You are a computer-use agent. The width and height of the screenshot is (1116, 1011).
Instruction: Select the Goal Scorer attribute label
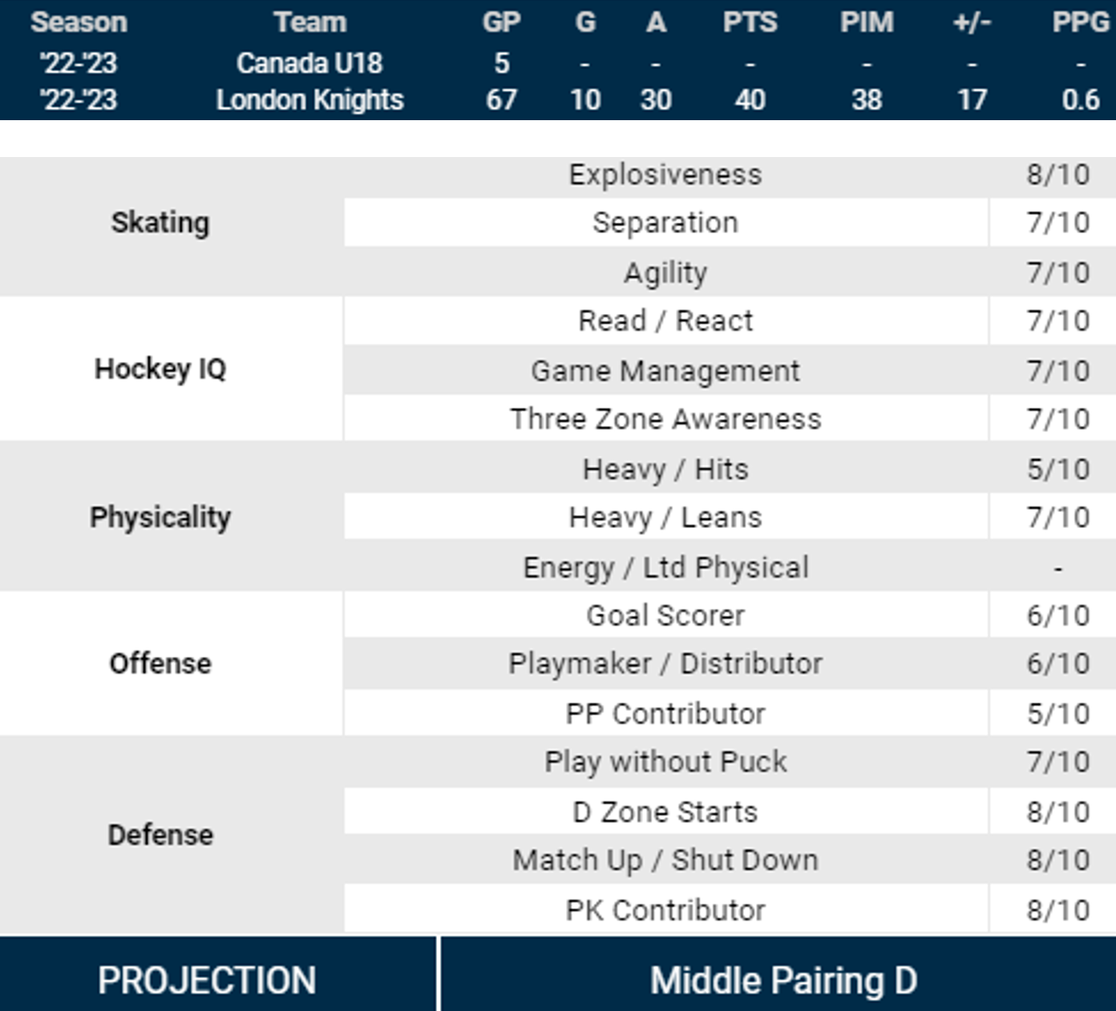pos(665,615)
